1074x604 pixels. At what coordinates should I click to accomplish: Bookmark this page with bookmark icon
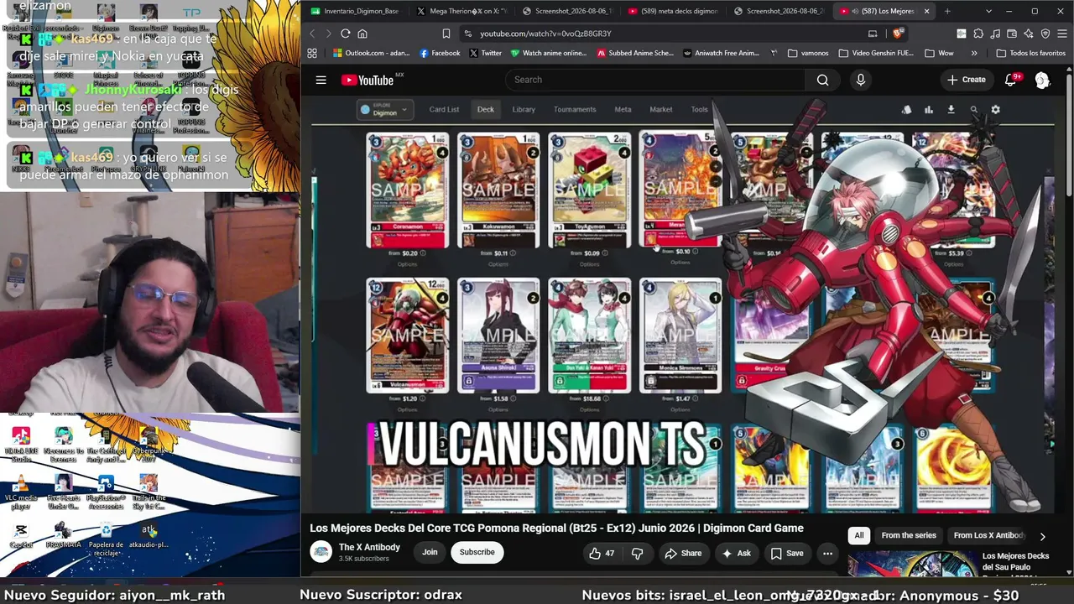point(446,34)
